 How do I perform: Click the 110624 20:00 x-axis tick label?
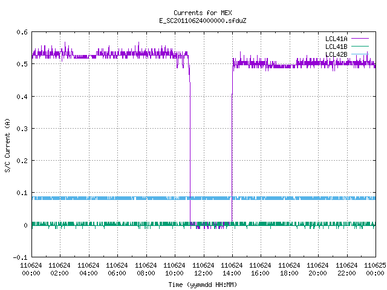[318, 269]
